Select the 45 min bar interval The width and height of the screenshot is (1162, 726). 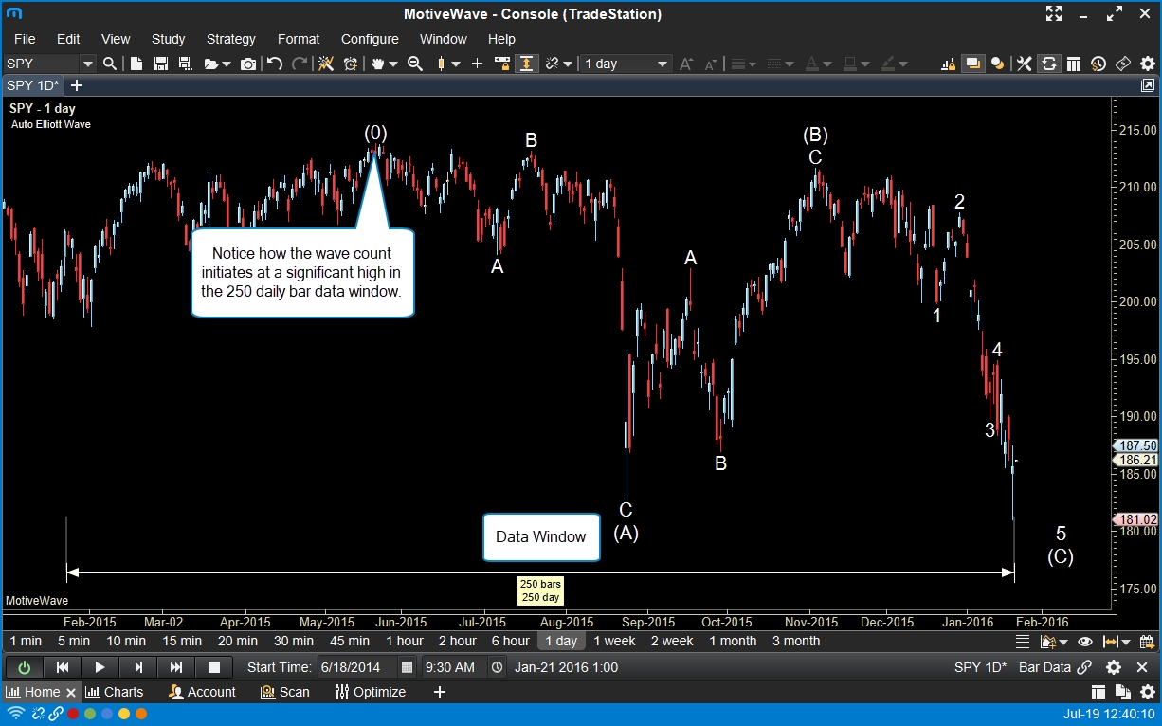[x=350, y=641]
